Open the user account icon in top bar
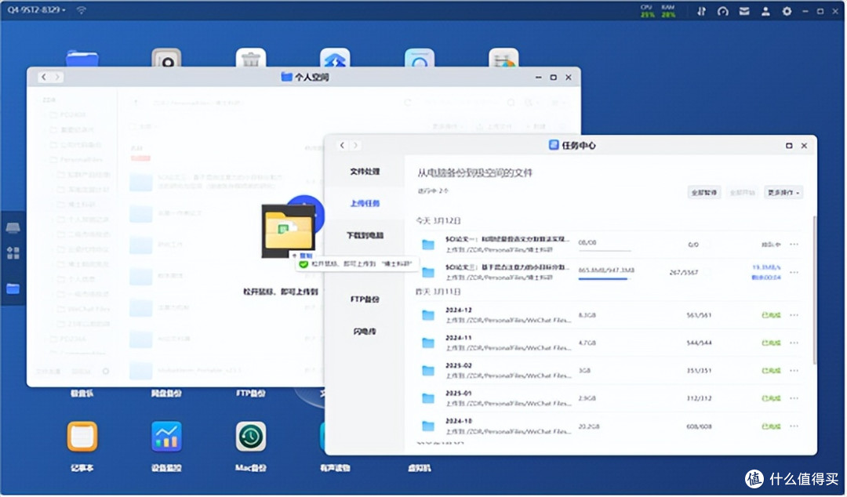The image size is (847, 497). coord(765,11)
